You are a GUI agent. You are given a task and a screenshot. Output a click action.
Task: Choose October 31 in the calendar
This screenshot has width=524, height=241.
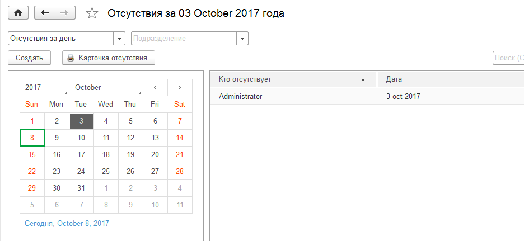pos(81,188)
